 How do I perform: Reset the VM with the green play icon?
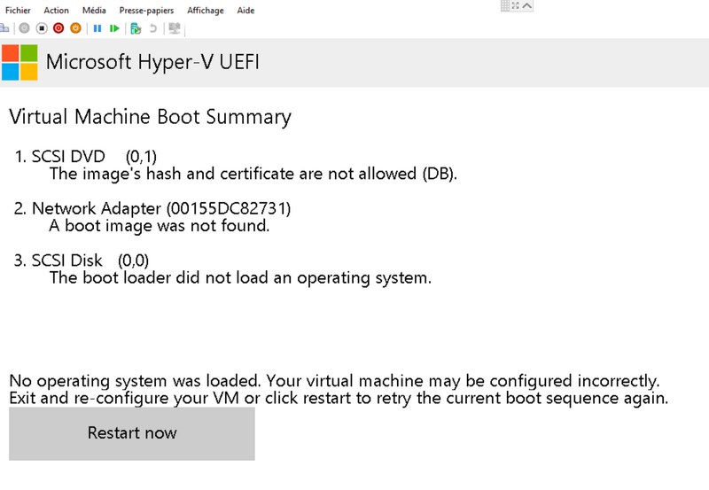114,28
